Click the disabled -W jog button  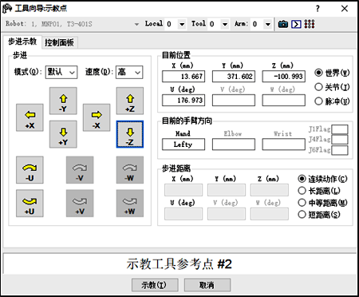pyautogui.click(x=130, y=170)
